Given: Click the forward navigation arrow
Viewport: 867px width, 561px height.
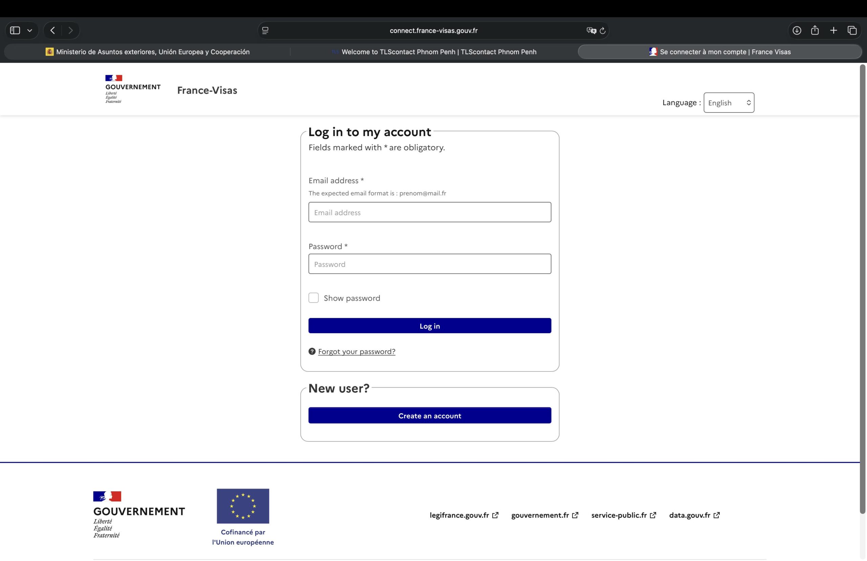Looking at the screenshot, I should click(x=71, y=30).
